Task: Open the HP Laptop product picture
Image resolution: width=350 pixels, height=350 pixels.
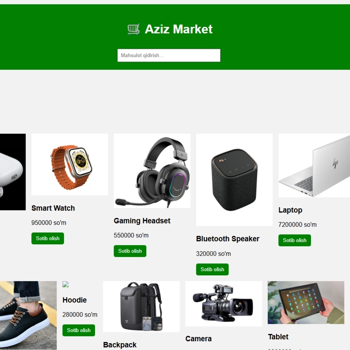Action: click(314, 165)
